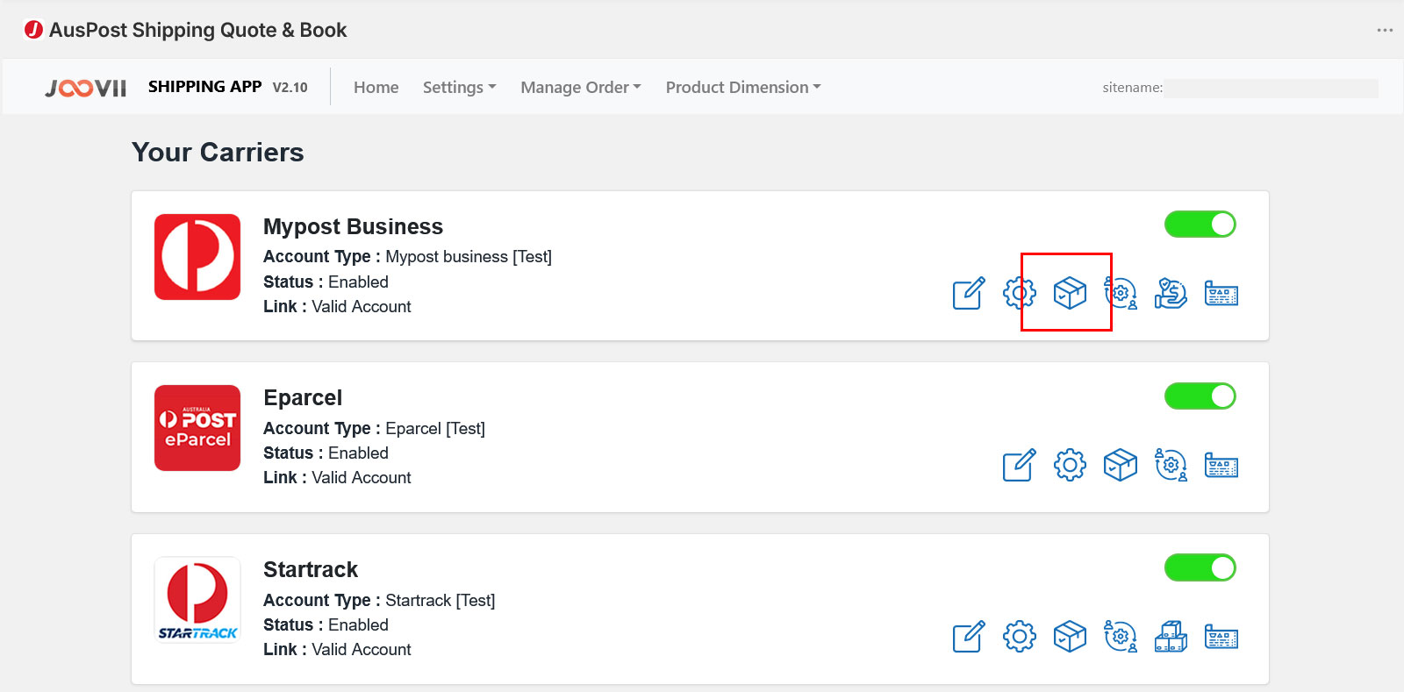Expand the Product Dimension dropdown
This screenshot has height=692, width=1404.
coord(743,88)
